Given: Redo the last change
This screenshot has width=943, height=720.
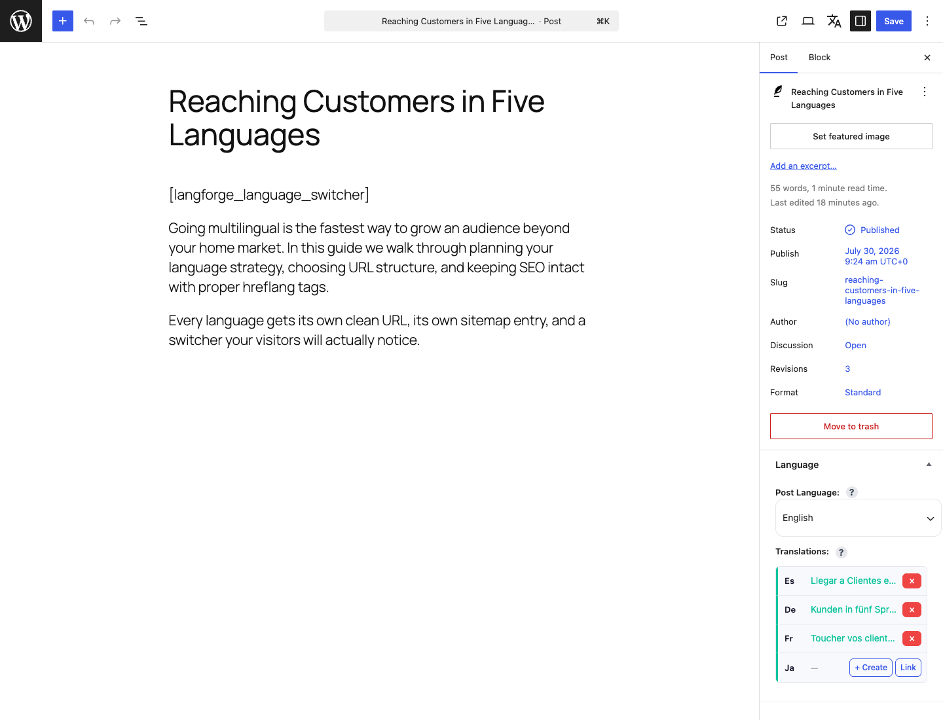Looking at the screenshot, I should tap(115, 21).
